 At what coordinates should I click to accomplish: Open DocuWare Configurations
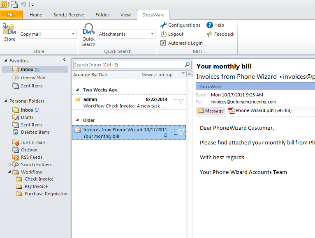tap(180, 25)
